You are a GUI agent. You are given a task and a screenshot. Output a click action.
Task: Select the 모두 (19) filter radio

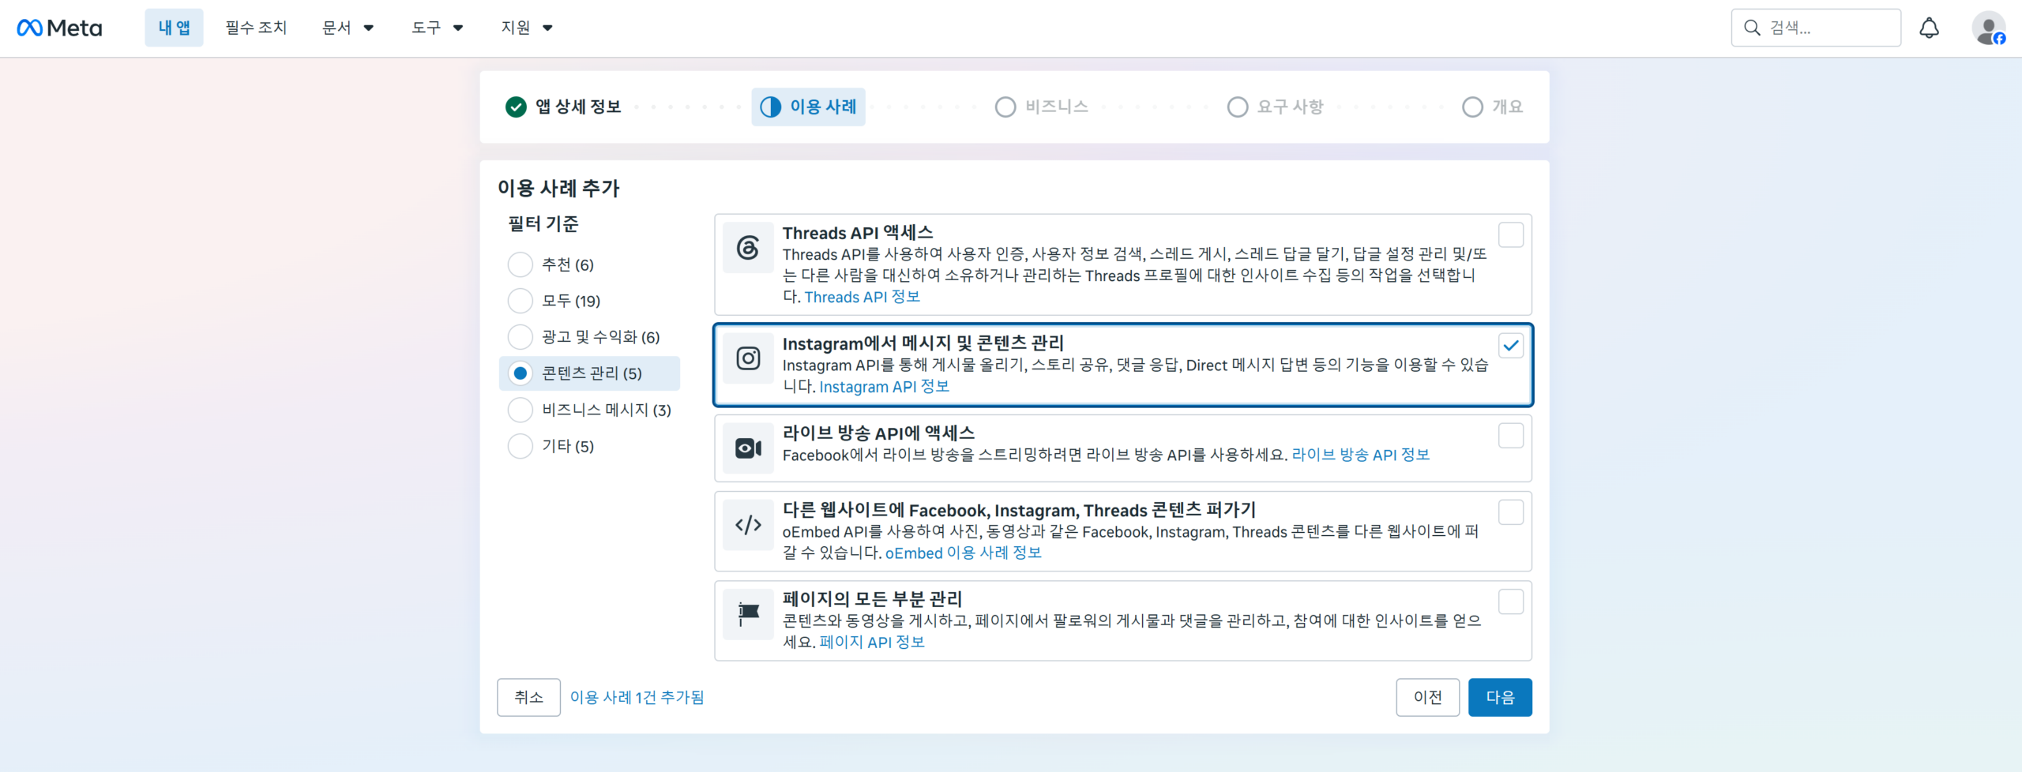[520, 301]
